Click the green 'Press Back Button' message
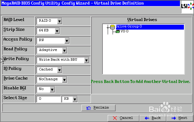This screenshot has height=122, width=194. (x=140, y=81)
